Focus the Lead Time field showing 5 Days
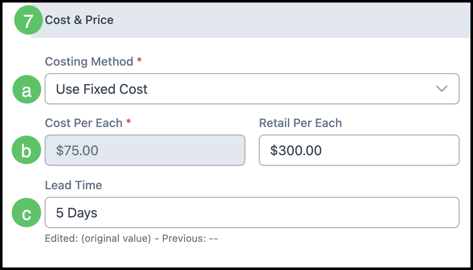473x270 pixels. (x=252, y=213)
